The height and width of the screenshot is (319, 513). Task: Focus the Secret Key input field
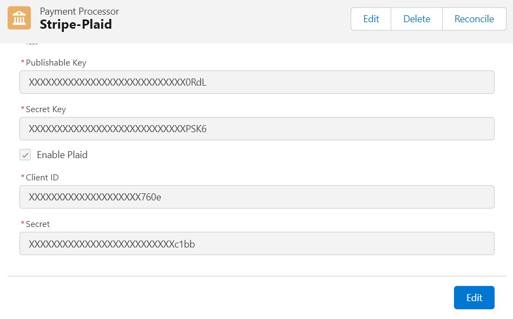point(256,129)
